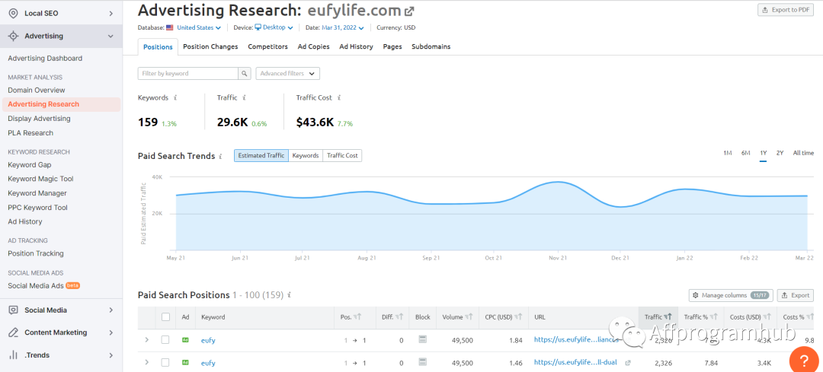Switch to the Ad Copies tab
The width and height of the screenshot is (823, 372).
pos(313,46)
